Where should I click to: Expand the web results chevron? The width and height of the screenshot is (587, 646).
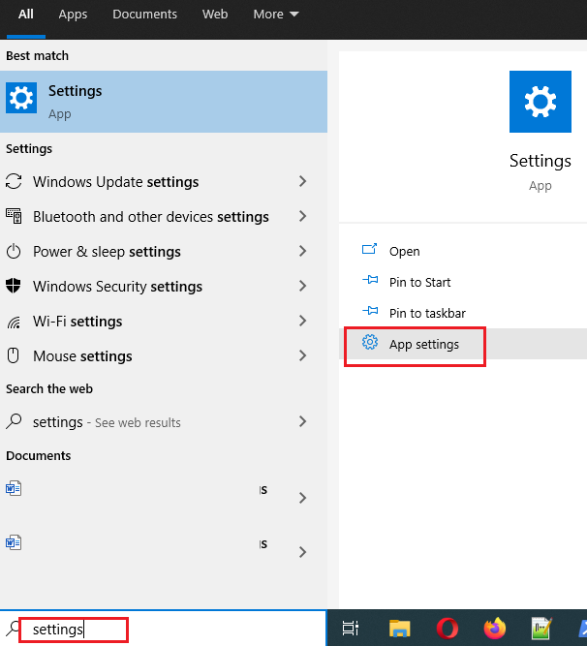[303, 421]
